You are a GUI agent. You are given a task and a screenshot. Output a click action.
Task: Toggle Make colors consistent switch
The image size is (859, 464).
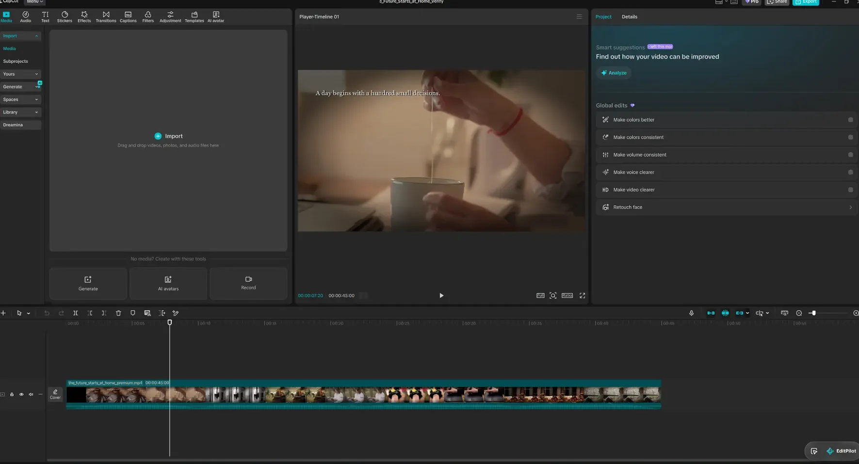tap(850, 137)
